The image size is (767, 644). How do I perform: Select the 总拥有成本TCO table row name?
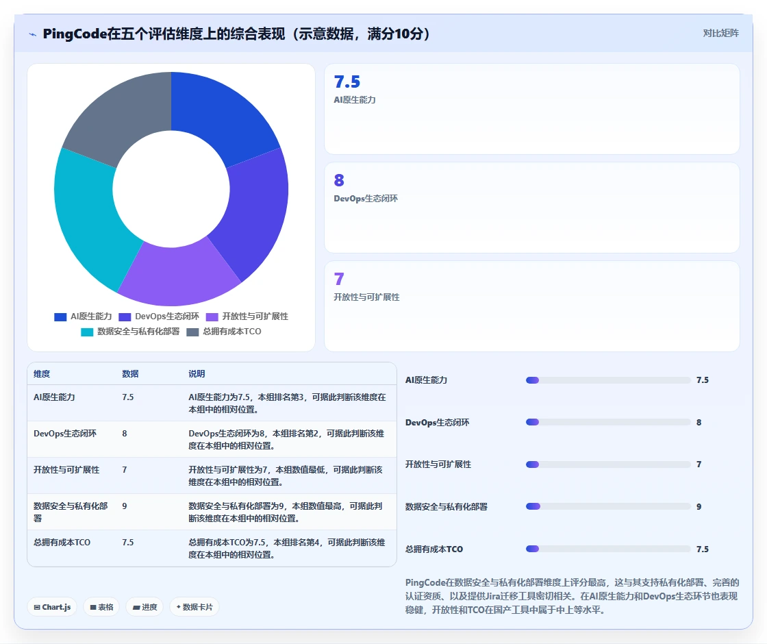(x=62, y=542)
